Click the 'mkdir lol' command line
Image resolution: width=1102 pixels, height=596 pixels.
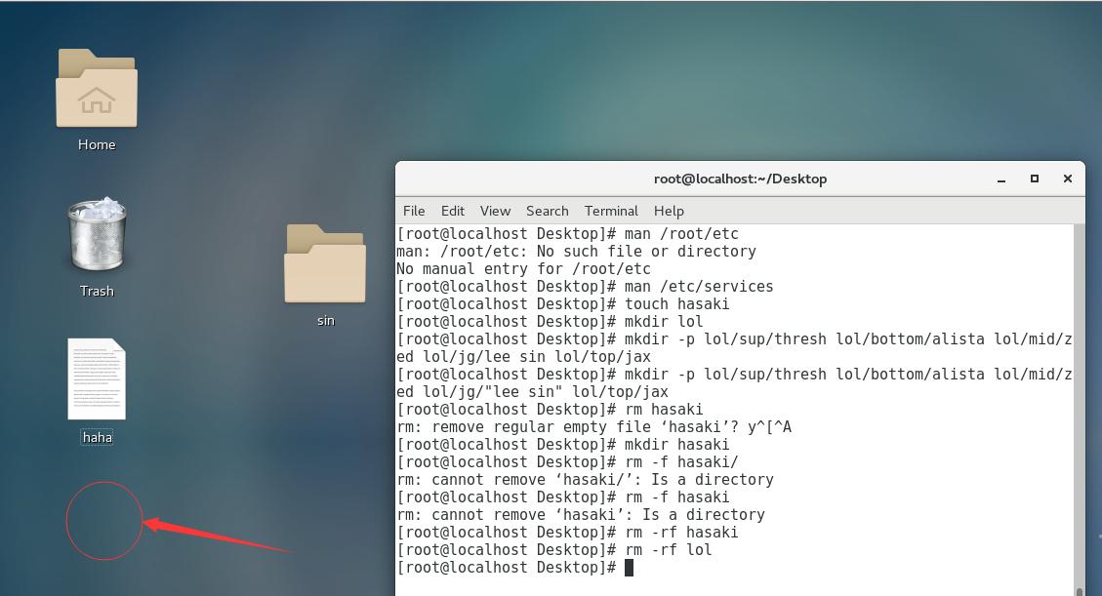pos(550,322)
